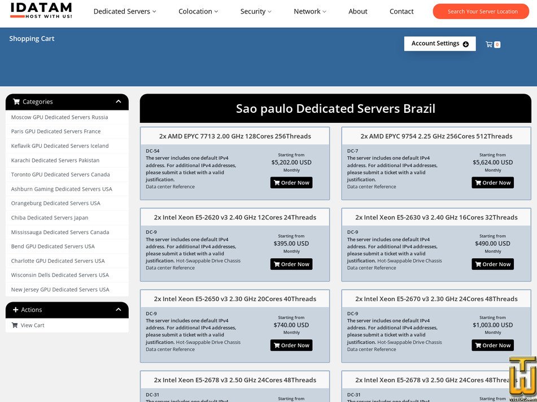Order the $395.00 Xeon E5-2620 v3 server

pyautogui.click(x=291, y=264)
